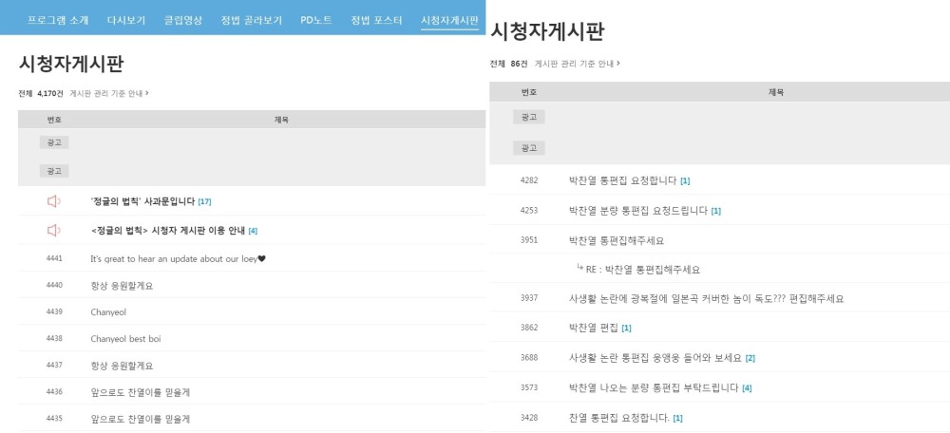Open the post titled Chanyeol
The image size is (950, 433).
point(108,312)
